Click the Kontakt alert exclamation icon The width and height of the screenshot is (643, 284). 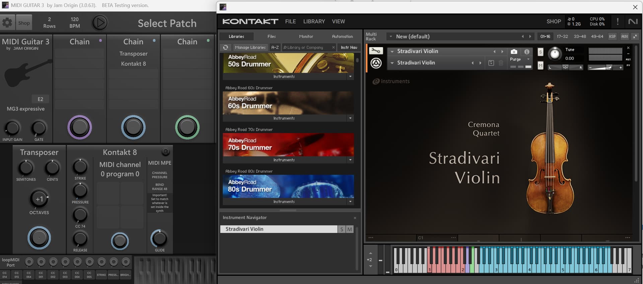(x=618, y=21)
